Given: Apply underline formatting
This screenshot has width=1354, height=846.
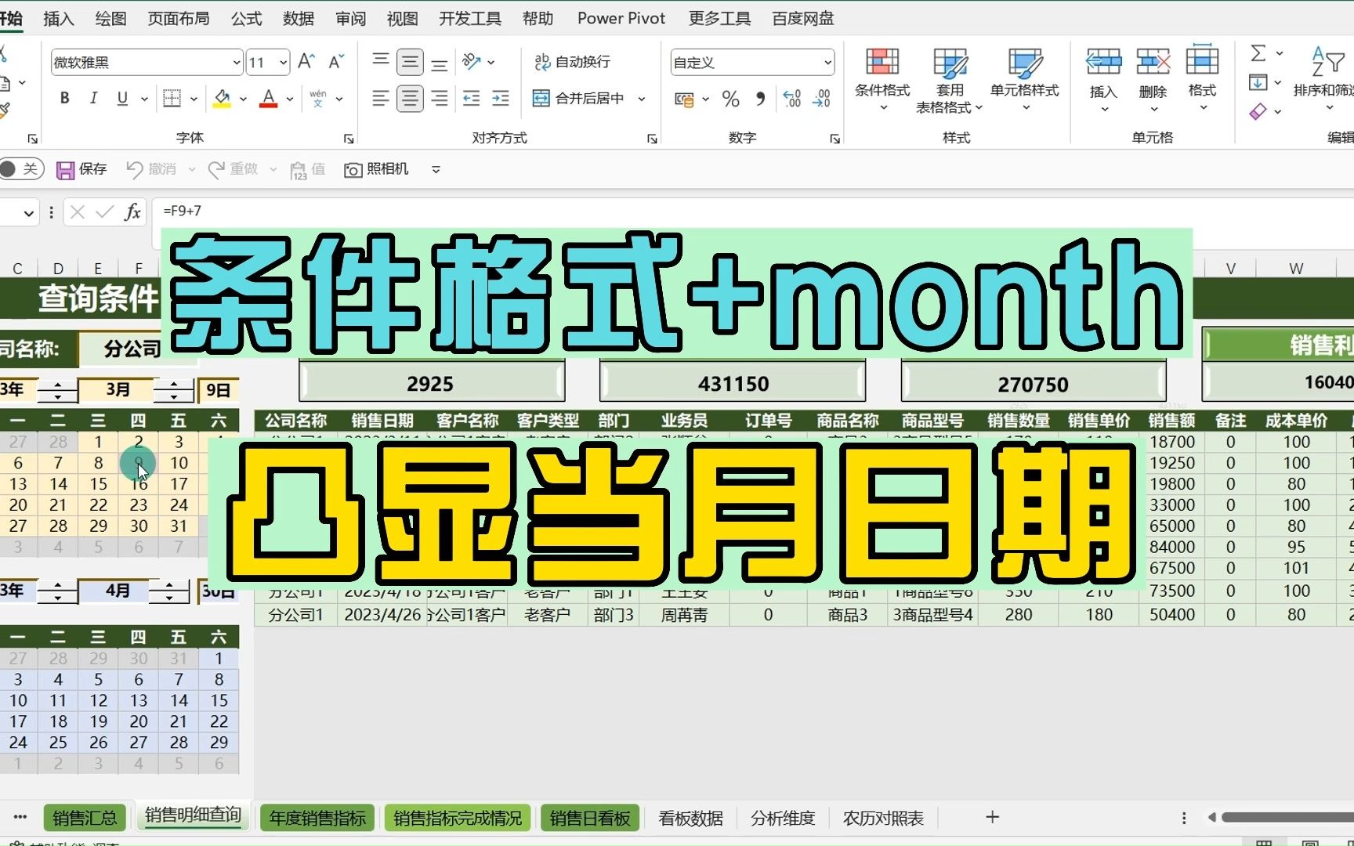Looking at the screenshot, I should coord(122,99).
